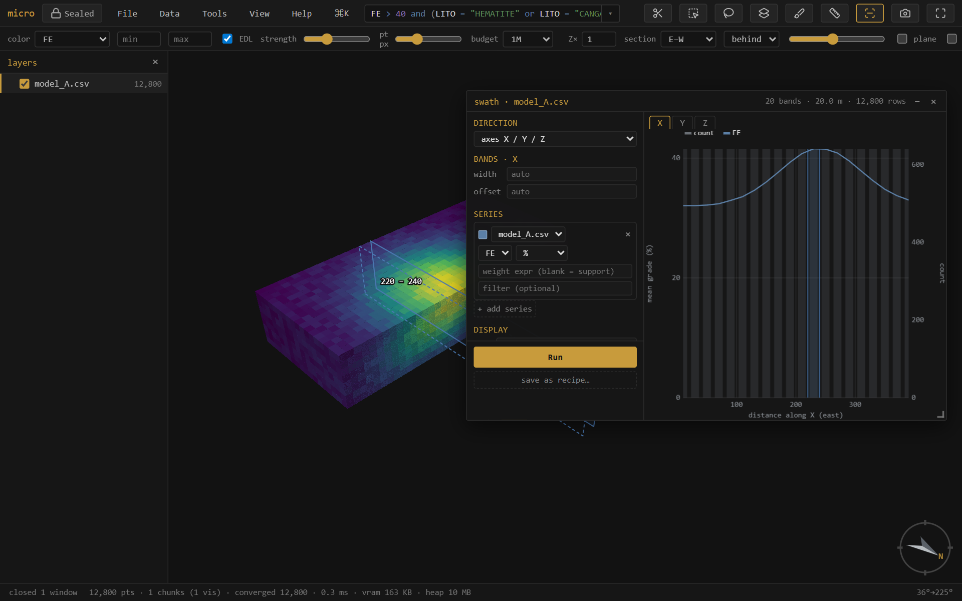Open the command palette ⌘K
Image resolution: width=962 pixels, height=601 pixels.
342,14
